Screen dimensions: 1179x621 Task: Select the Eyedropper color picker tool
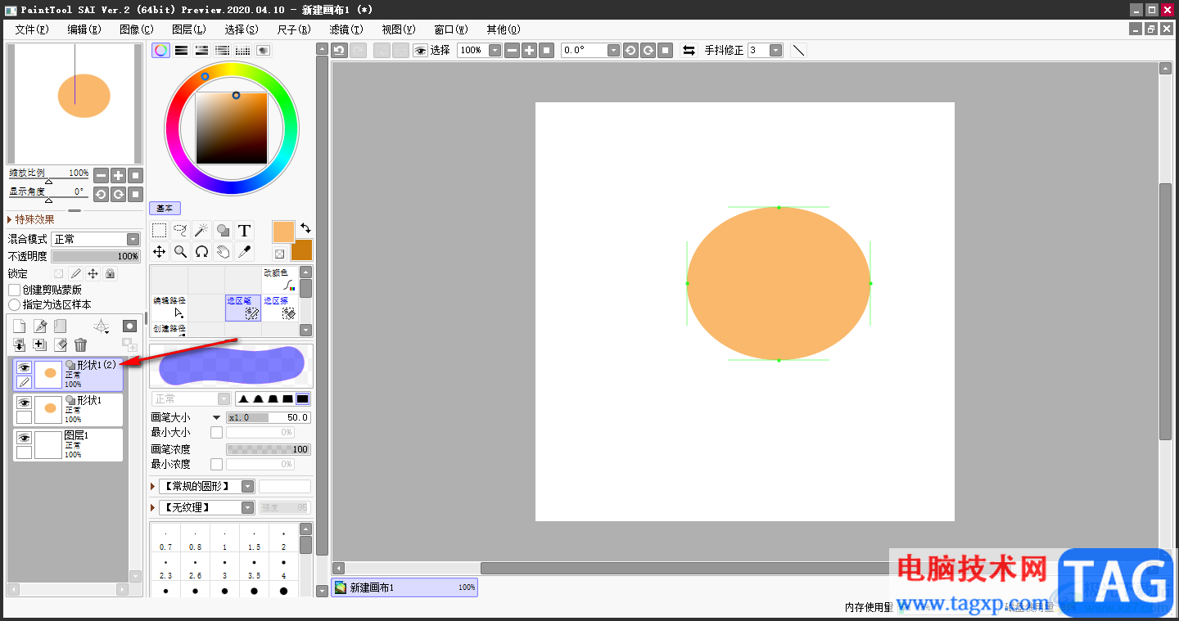[x=244, y=252]
